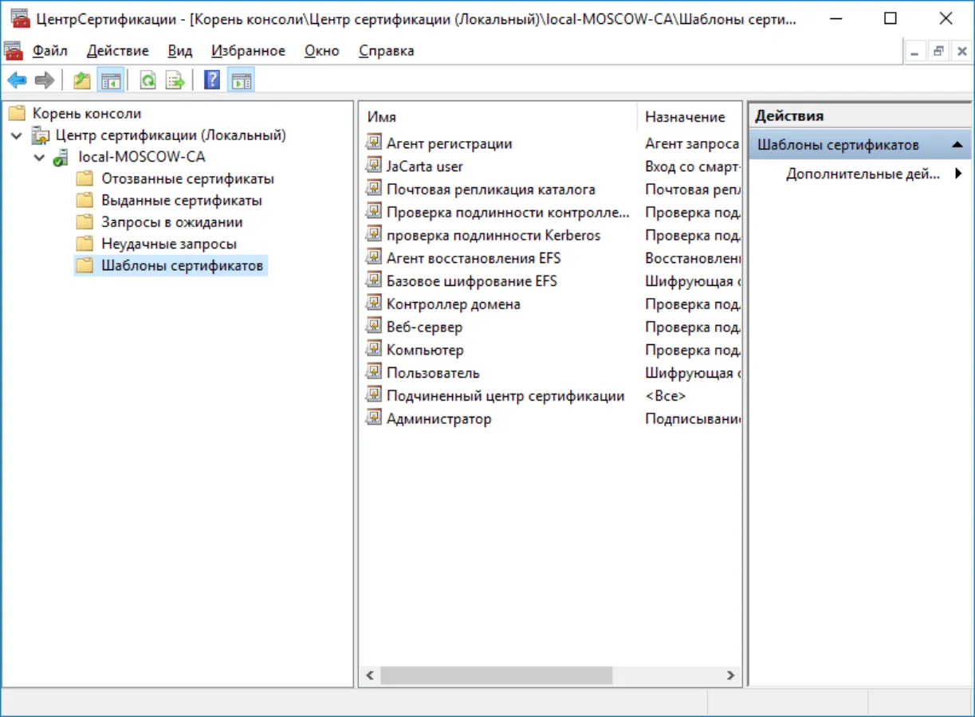Viewport: 975px width, 717px height.
Task: Select the Агент восстановления EFS template
Action: (474, 258)
